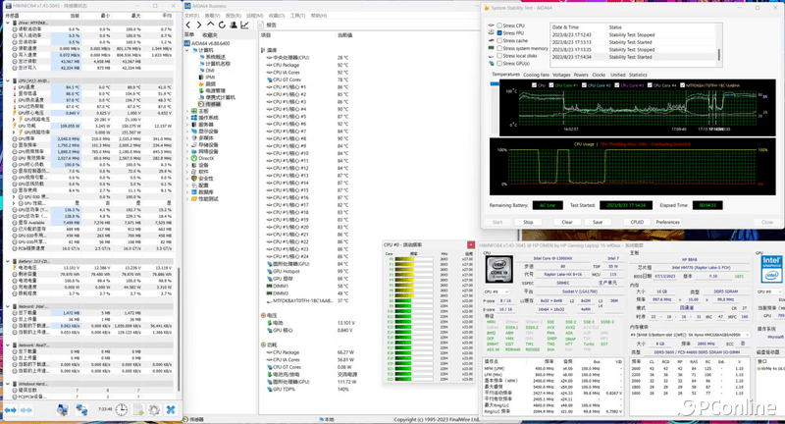Click the up-level arrow in AIDA64 toolbar
Screen dimensions: 785x424
pyautogui.click(x=210, y=25)
